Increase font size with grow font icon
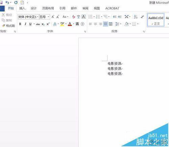Image resolution: width=169 pixels, height=147 pixels. click(53, 17)
